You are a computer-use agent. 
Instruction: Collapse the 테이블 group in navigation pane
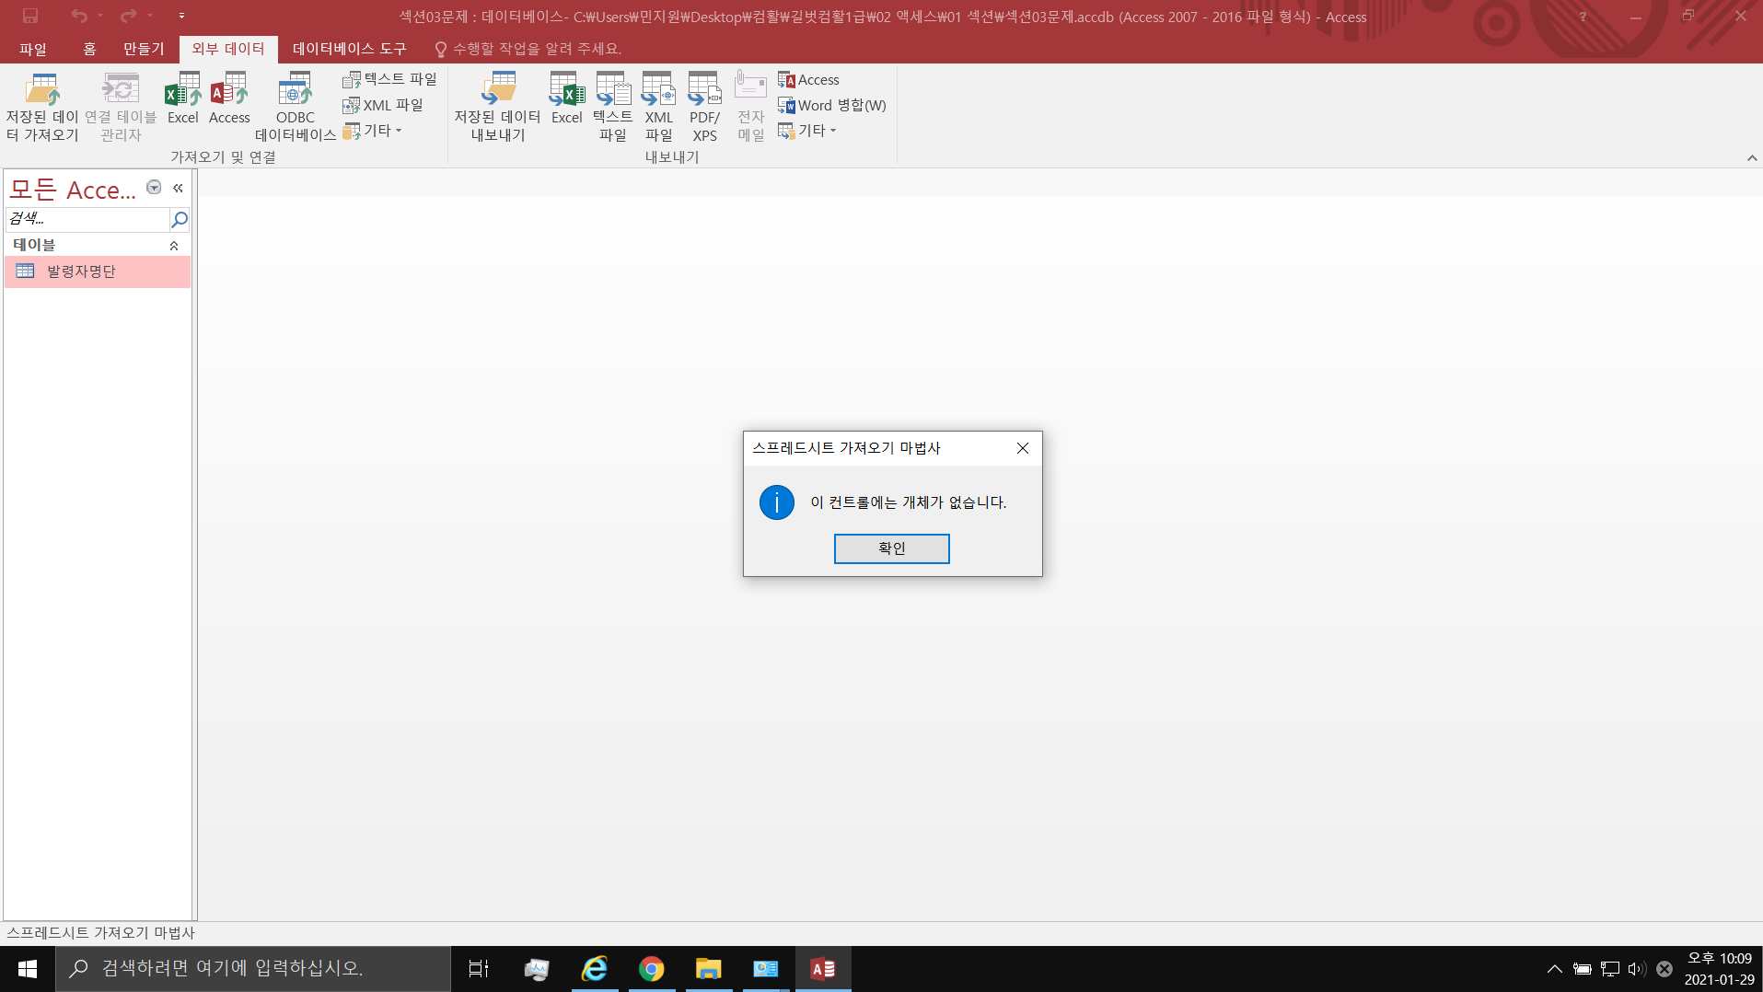pos(174,246)
